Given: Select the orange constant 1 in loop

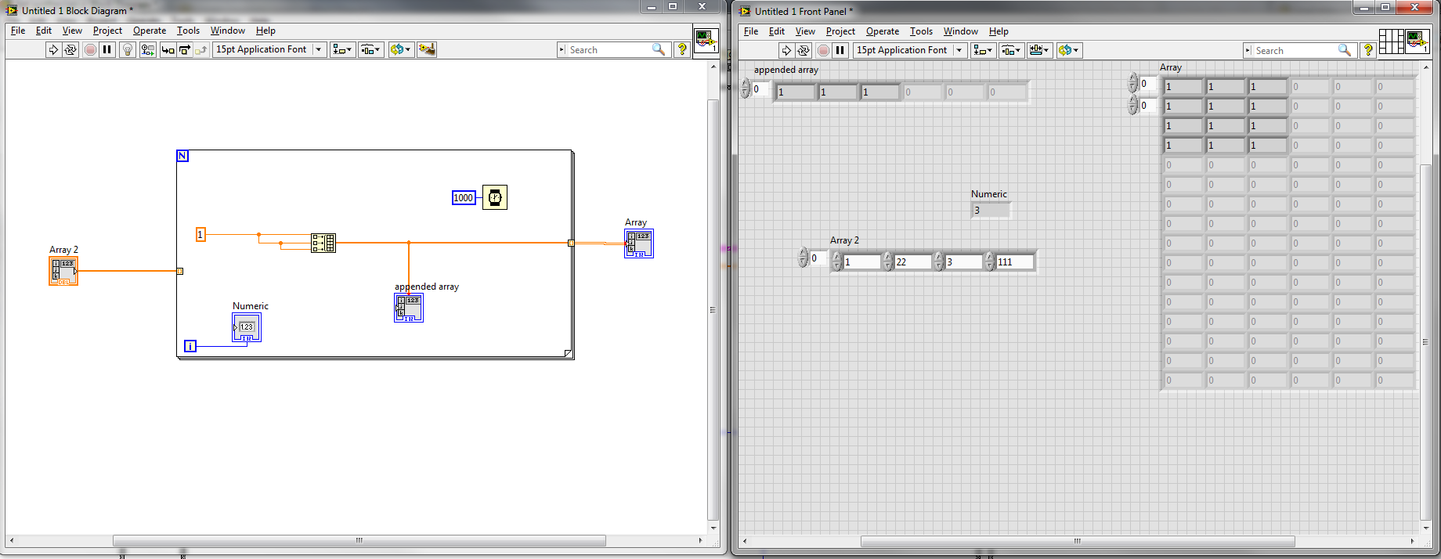Looking at the screenshot, I should [x=200, y=234].
